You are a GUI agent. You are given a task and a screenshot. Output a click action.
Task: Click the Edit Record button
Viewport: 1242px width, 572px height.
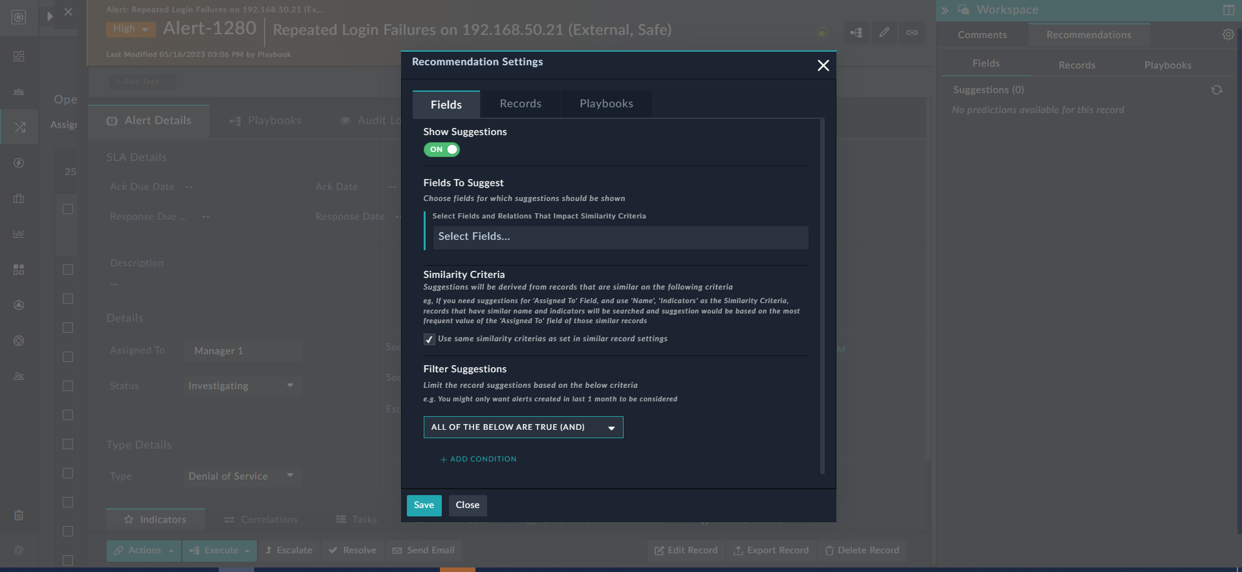click(686, 551)
